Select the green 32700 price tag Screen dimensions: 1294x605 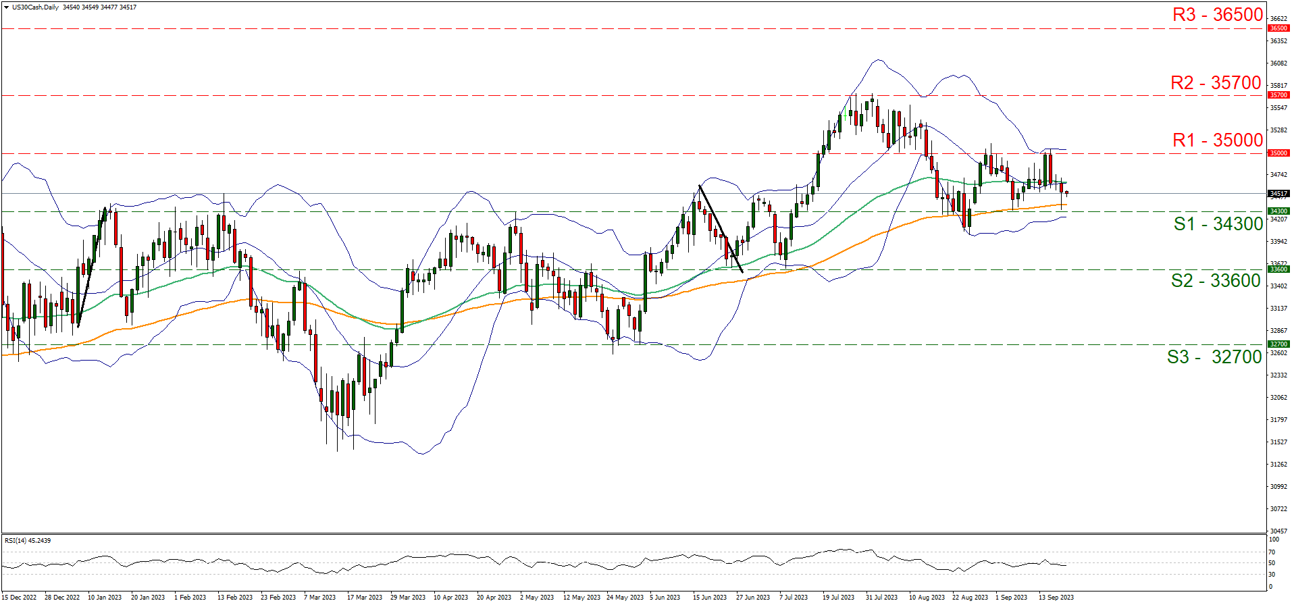tap(1278, 344)
